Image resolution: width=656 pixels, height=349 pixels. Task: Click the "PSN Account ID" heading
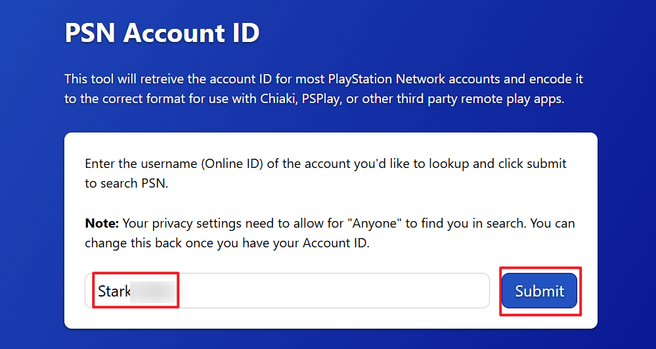tap(162, 33)
